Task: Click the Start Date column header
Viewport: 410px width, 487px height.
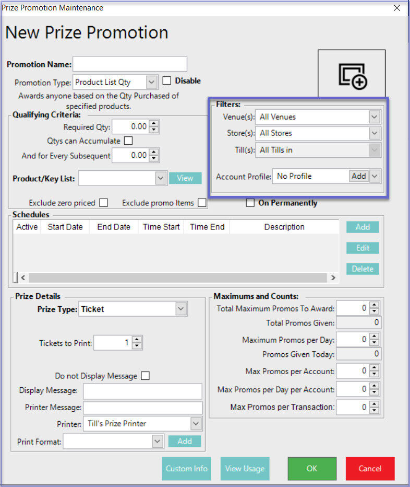Action: (x=65, y=227)
